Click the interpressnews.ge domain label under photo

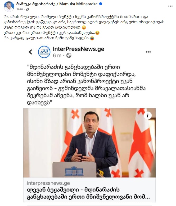coord(48,183)
